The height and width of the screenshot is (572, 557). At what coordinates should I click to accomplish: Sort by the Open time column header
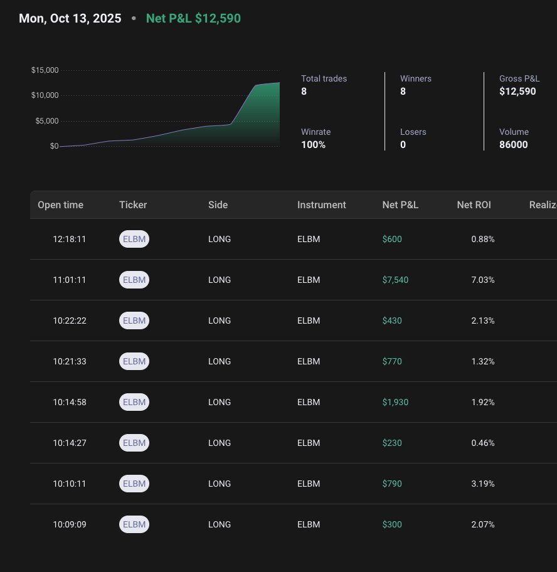(x=61, y=205)
